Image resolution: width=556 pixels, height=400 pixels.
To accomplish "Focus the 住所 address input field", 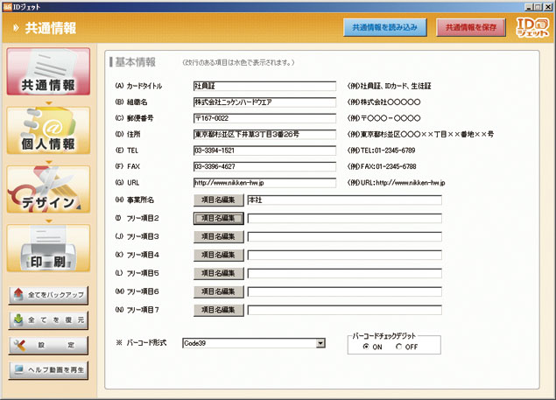I will coord(264,135).
